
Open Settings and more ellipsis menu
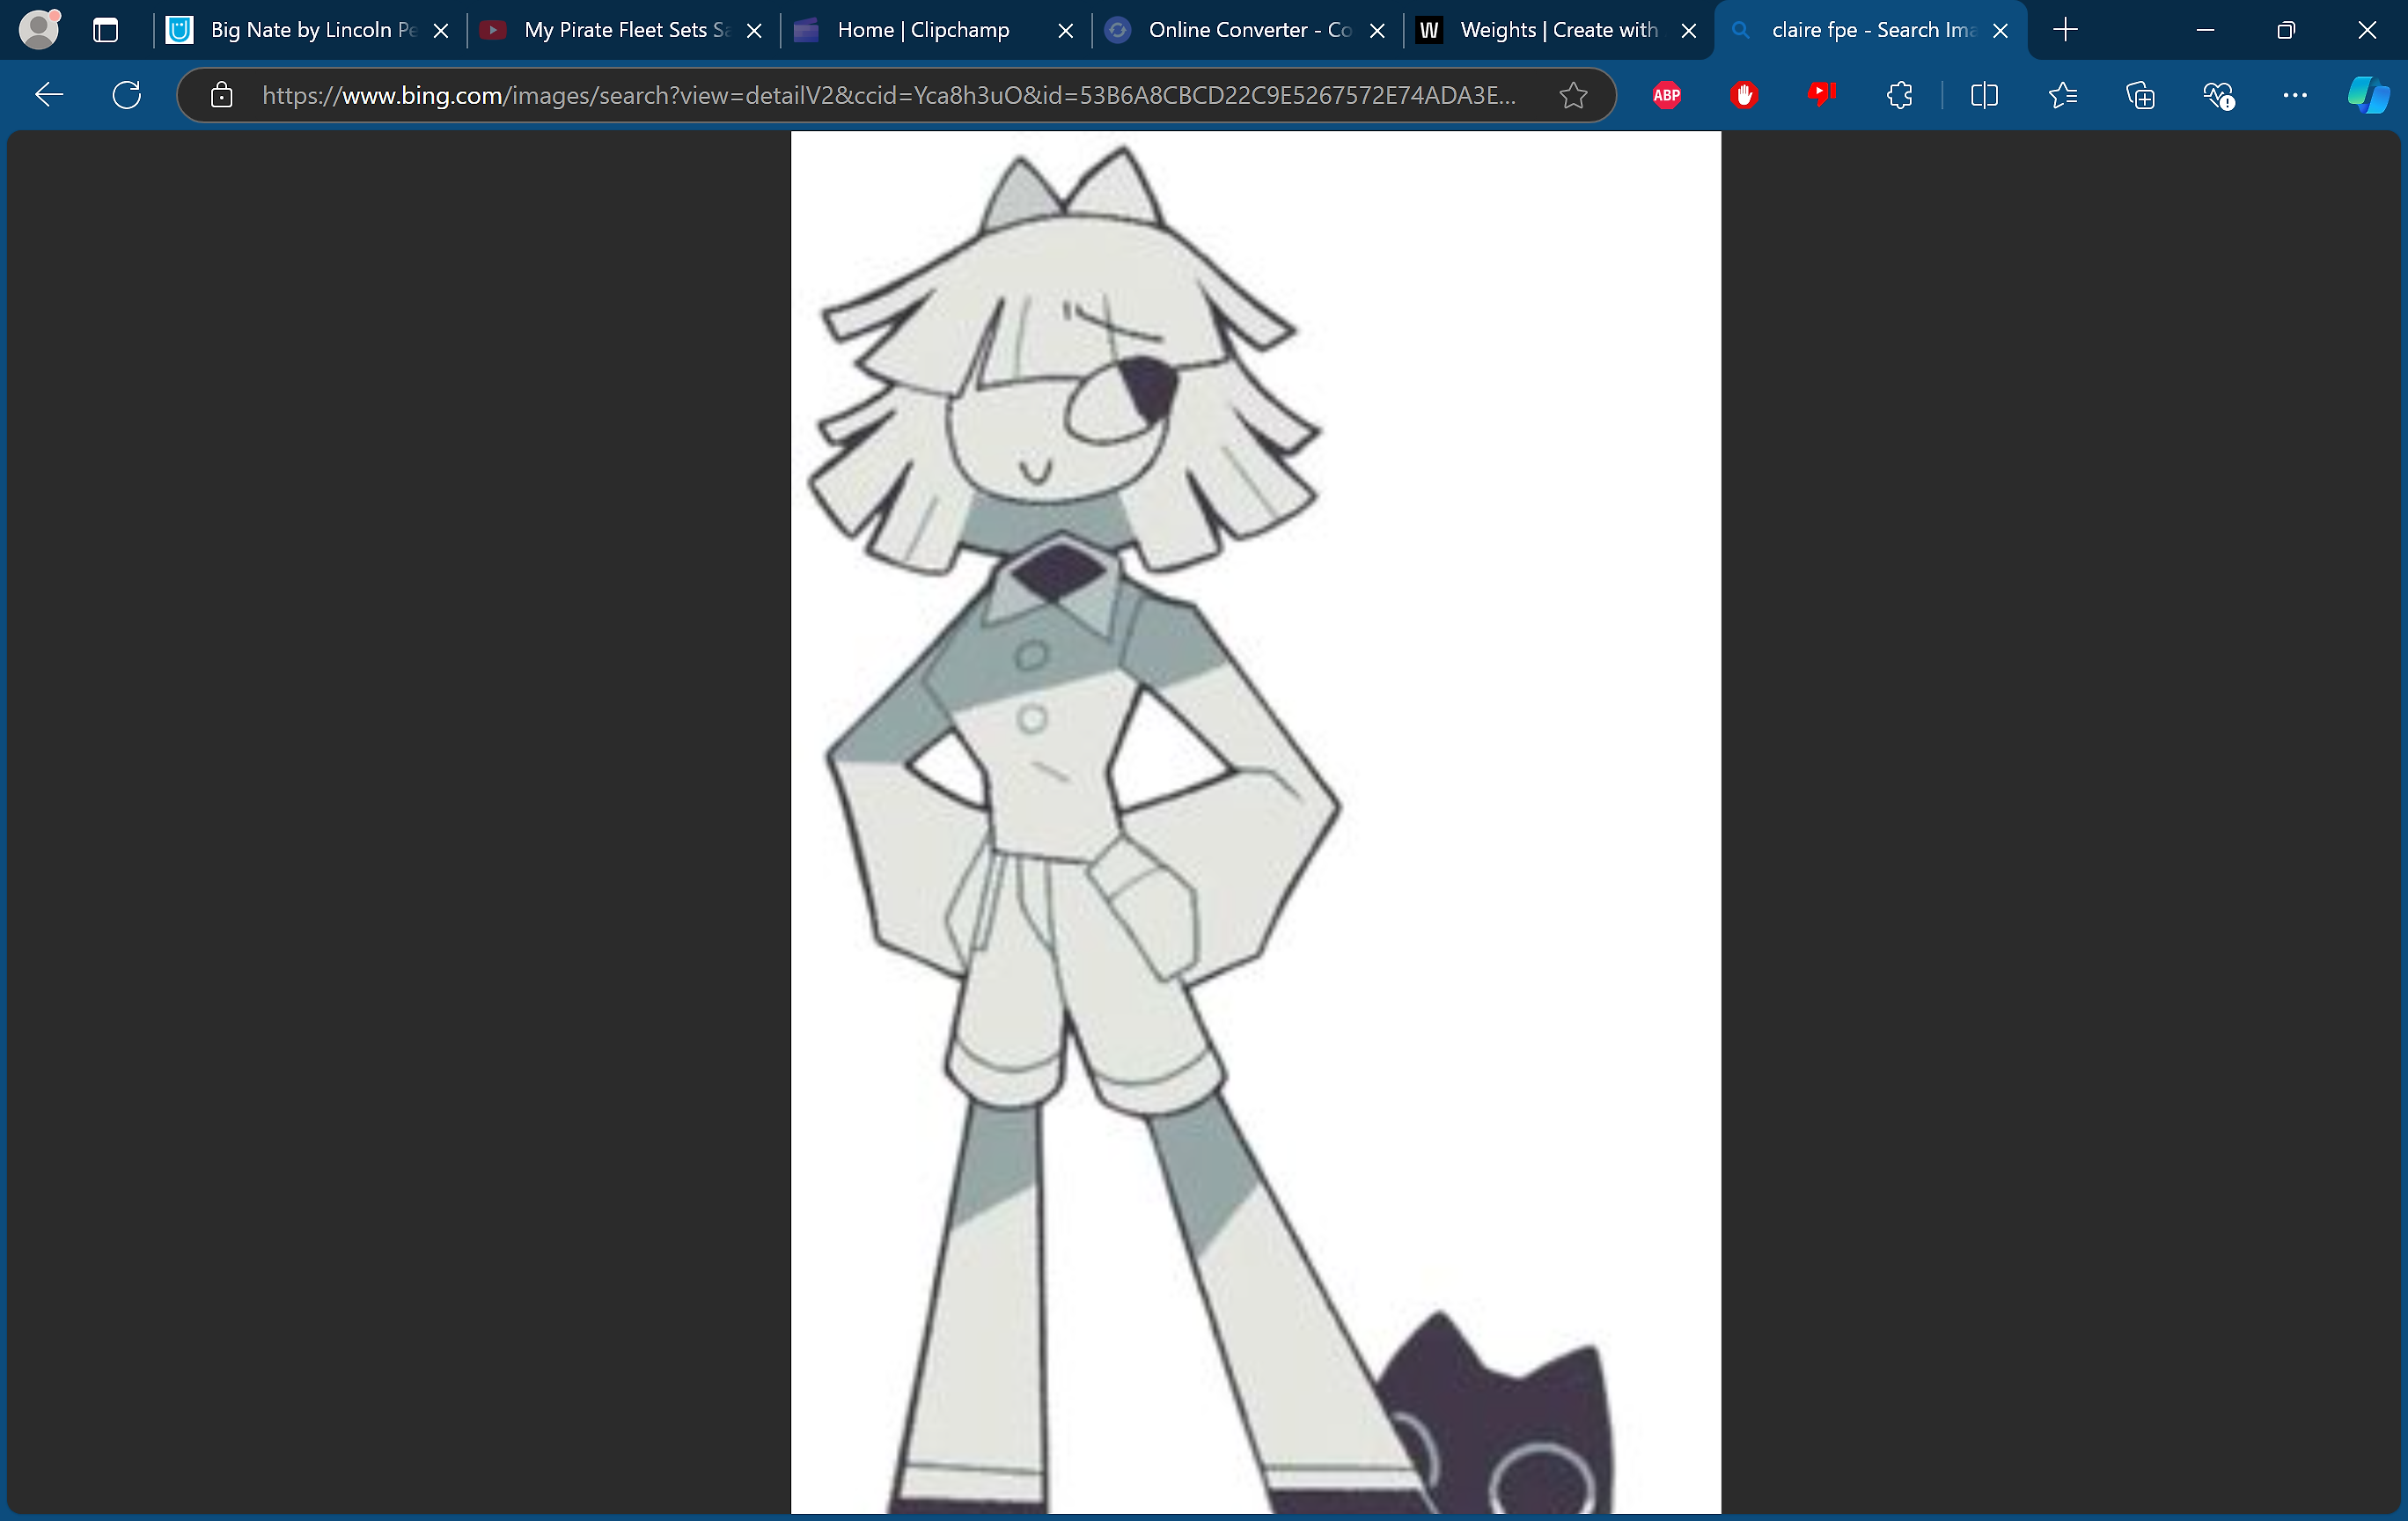click(x=2295, y=95)
